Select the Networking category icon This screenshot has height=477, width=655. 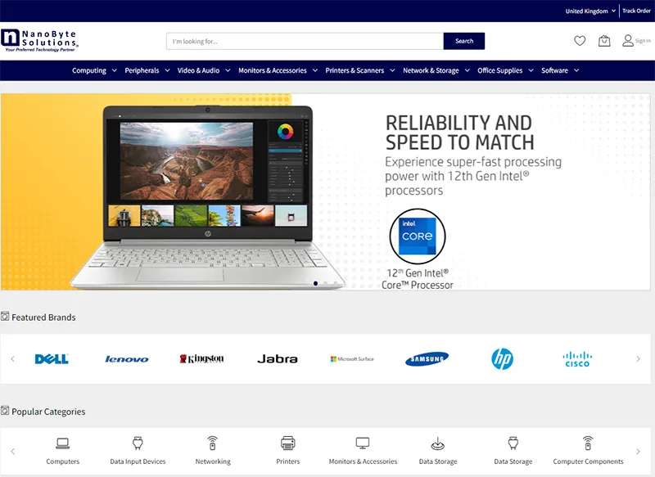(213, 443)
